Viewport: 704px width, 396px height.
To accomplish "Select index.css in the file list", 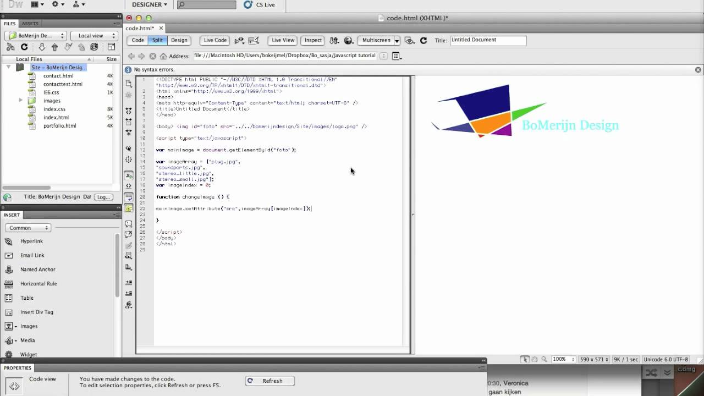I will tap(54, 109).
